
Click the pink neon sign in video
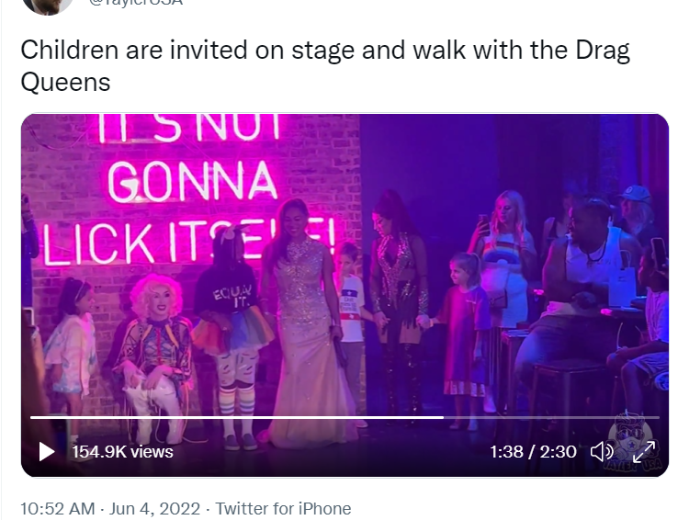pos(189,190)
